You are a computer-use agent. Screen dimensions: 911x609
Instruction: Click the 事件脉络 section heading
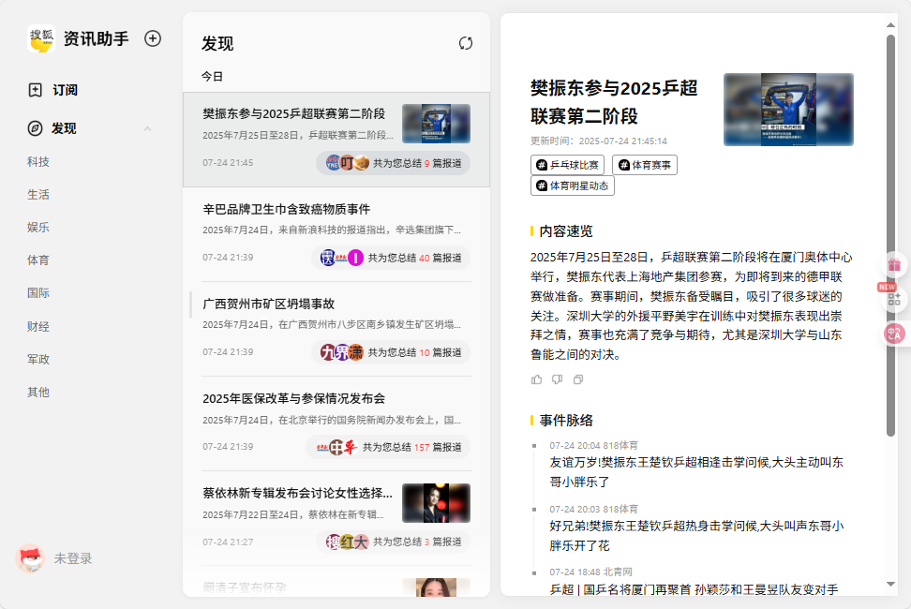click(566, 421)
